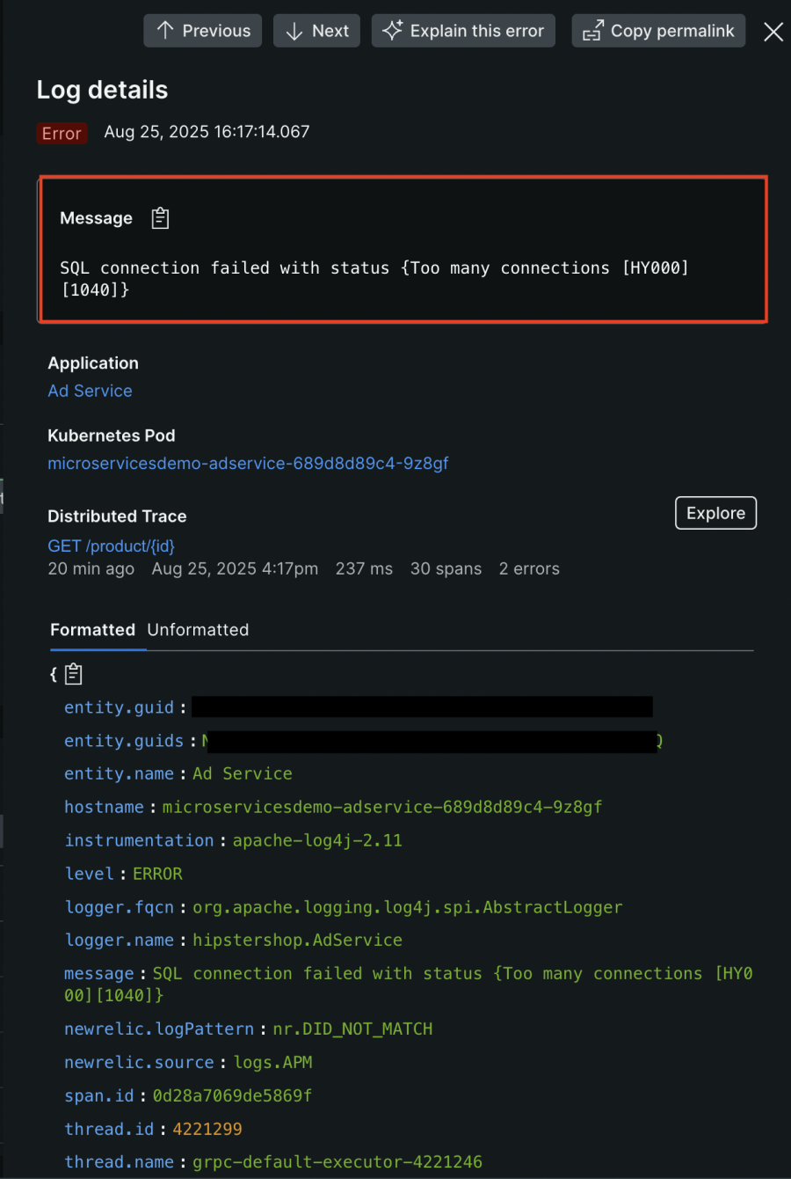Select the Error severity badge
Viewport: 791px width, 1179px height.
tap(62, 133)
